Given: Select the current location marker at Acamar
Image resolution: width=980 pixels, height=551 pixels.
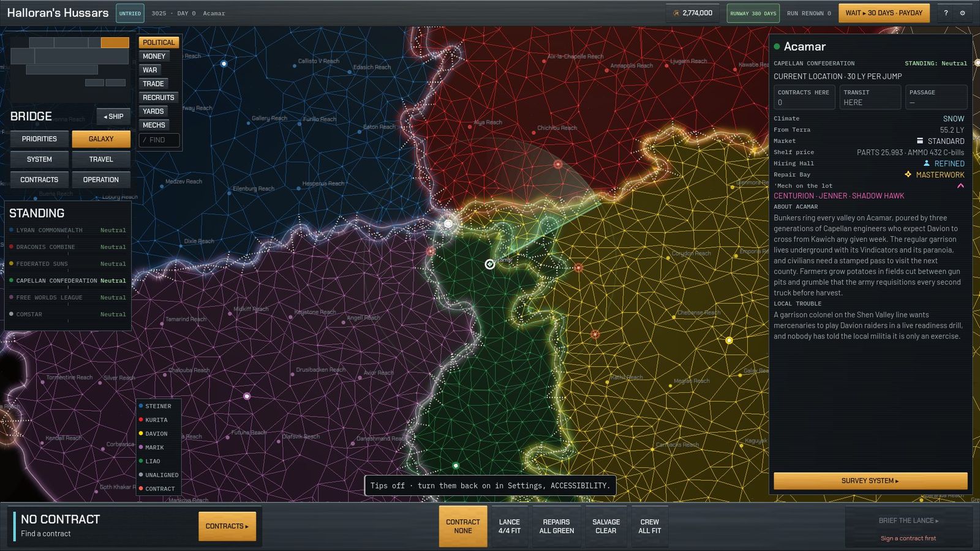Looking at the screenshot, I should tap(489, 264).
